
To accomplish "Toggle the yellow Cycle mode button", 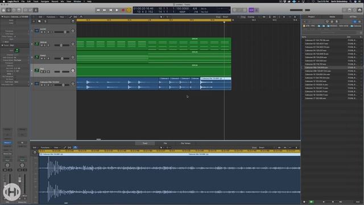I will coord(129,10).
